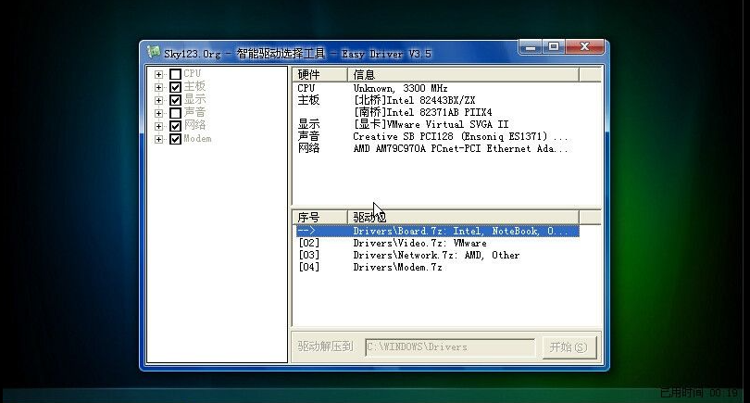Image resolution: width=750 pixels, height=403 pixels.
Task: Check the 声音 checkbox
Action: tap(175, 113)
